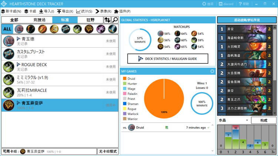Click the 可用卡组 青玉异变萨 status entry

[49, 152]
